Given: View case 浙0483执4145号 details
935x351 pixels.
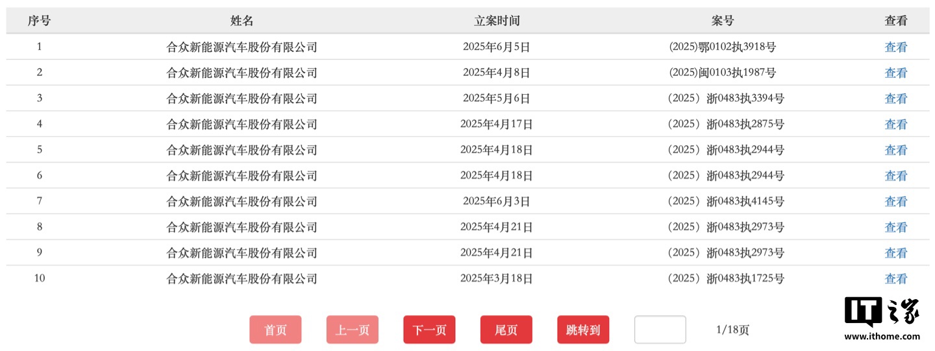Looking at the screenshot, I should [x=895, y=202].
